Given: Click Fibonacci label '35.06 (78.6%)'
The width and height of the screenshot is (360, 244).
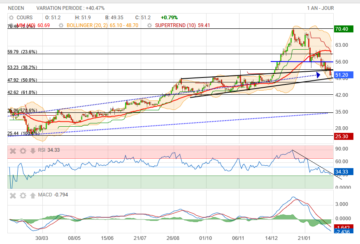Looking at the screenshot, I should click(x=22, y=110).
